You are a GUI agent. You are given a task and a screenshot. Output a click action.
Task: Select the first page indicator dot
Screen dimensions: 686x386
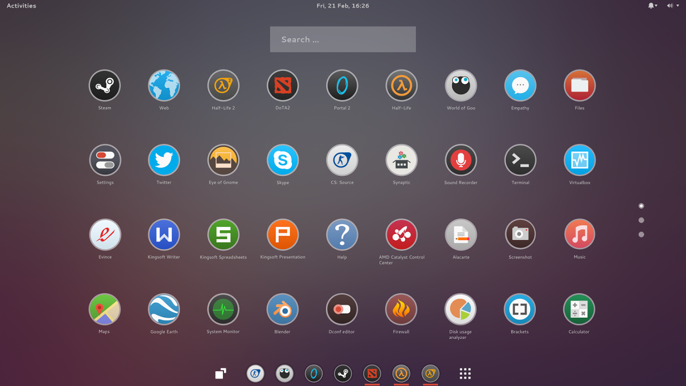tap(641, 206)
